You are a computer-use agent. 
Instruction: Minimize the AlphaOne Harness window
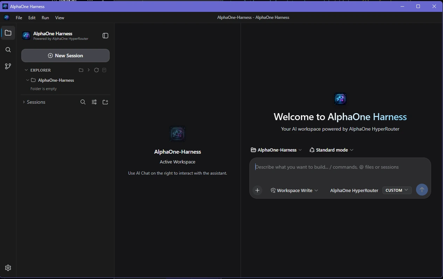[x=402, y=6]
